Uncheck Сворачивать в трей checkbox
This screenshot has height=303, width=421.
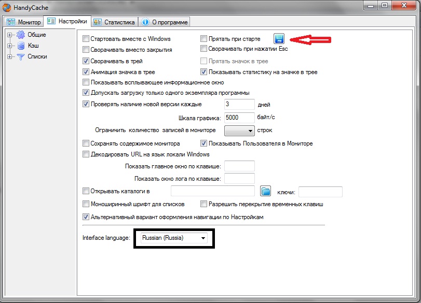point(86,61)
